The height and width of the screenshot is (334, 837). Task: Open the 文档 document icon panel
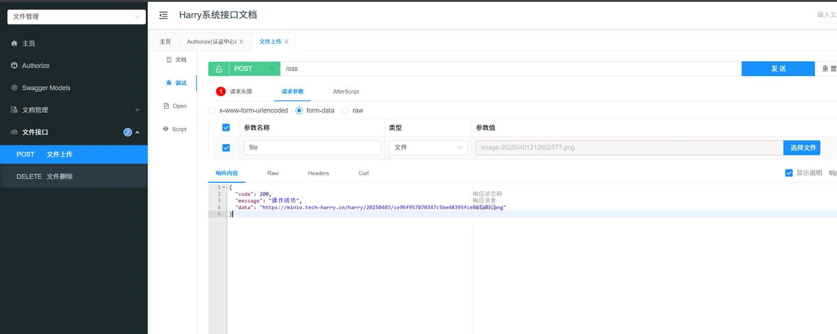pyautogui.click(x=169, y=60)
